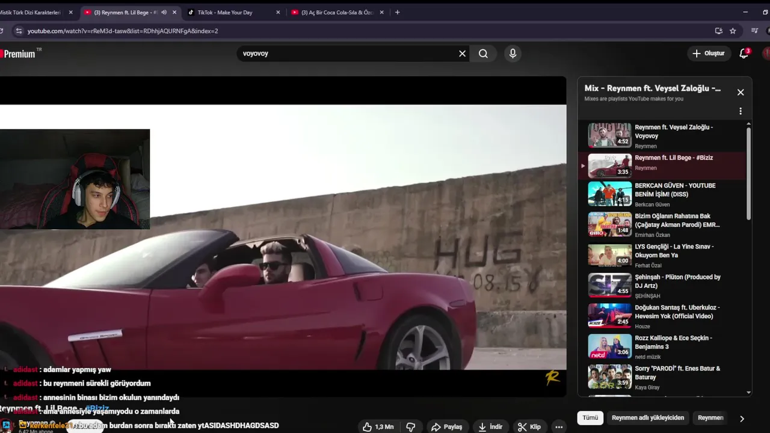Select the Reynmen filter chip
This screenshot has height=433, width=770.
coord(710,417)
